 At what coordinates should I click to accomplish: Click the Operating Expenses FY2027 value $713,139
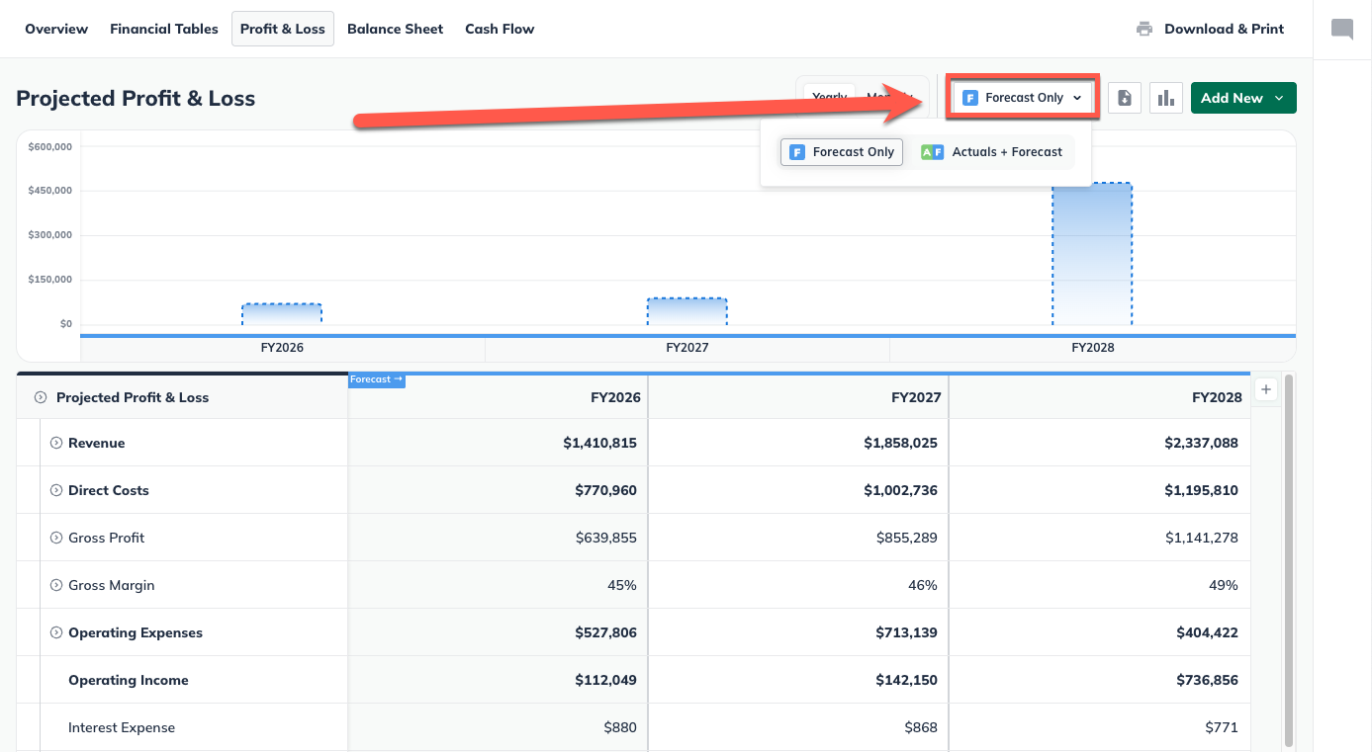pos(906,632)
